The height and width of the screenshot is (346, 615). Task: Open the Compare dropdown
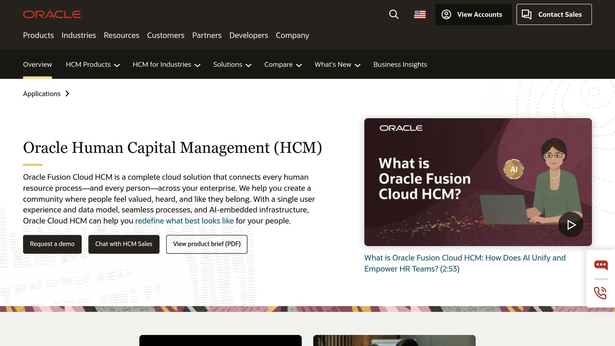[282, 65]
